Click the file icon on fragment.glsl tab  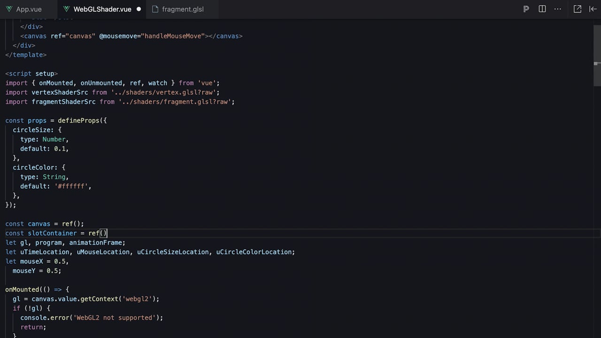click(x=155, y=9)
